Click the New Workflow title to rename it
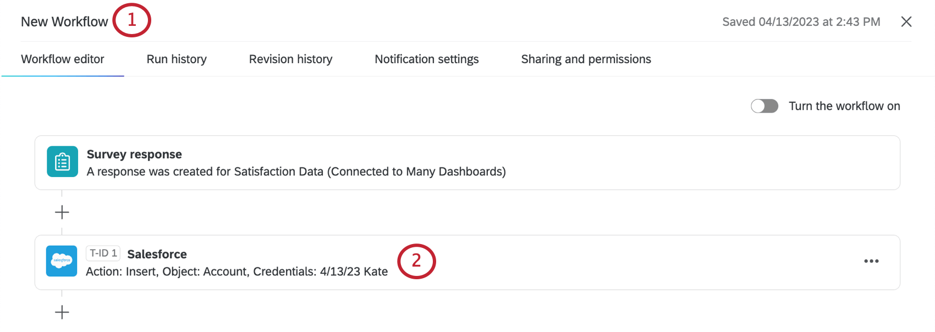The image size is (935, 332). pyautogui.click(x=64, y=21)
